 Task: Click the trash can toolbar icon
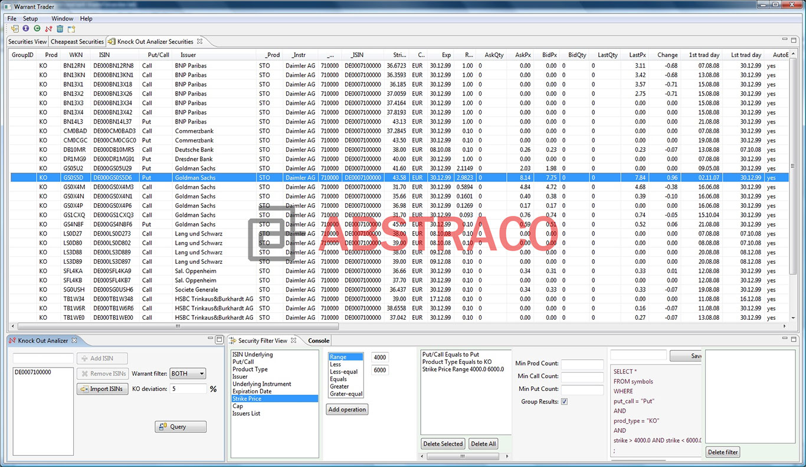click(x=60, y=28)
